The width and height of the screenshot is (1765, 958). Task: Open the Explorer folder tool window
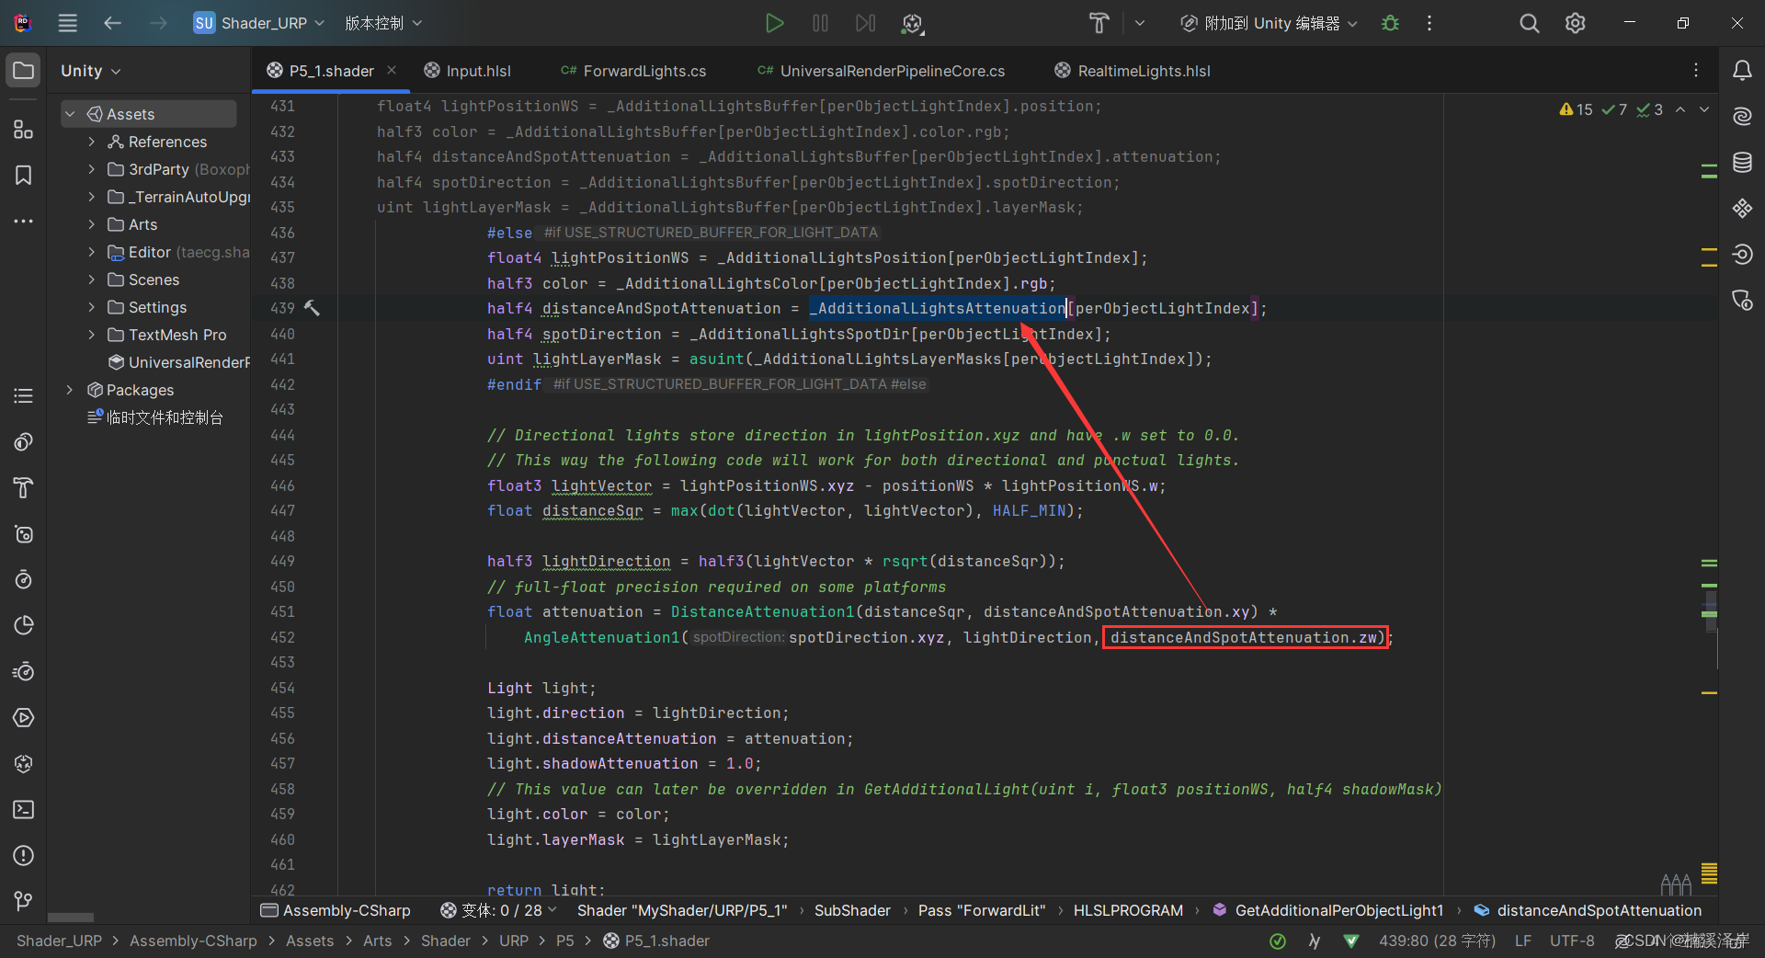[x=24, y=71]
